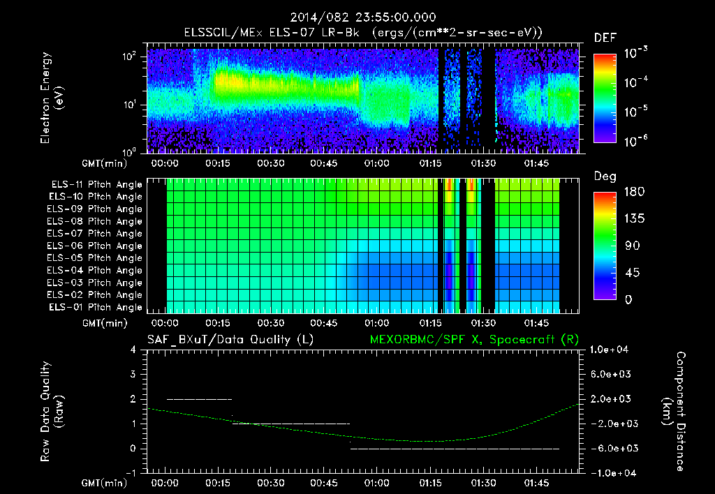This screenshot has width=715, height=494.
Task: Click the Electron Energy axis label
Action: 52,98
